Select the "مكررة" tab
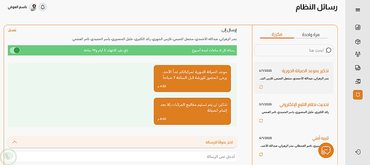The image size is (370, 165). click(x=277, y=34)
